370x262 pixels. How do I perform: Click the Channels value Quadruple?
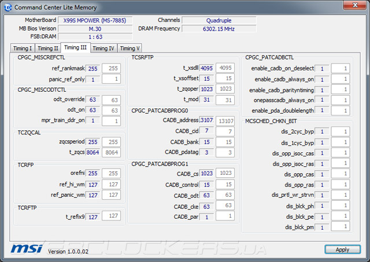(x=219, y=21)
